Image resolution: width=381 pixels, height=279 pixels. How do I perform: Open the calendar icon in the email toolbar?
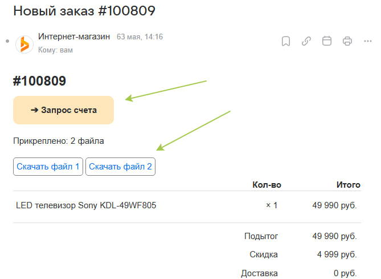tap(326, 41)
